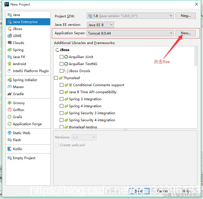203x199 pixels.
Task: Click the frameworks list vertical scrollbar
Action: pyautogui.click(x=196, y=56)
